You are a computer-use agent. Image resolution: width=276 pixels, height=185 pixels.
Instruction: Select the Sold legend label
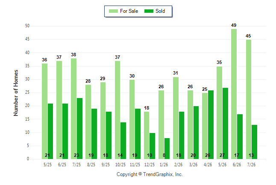160,11
